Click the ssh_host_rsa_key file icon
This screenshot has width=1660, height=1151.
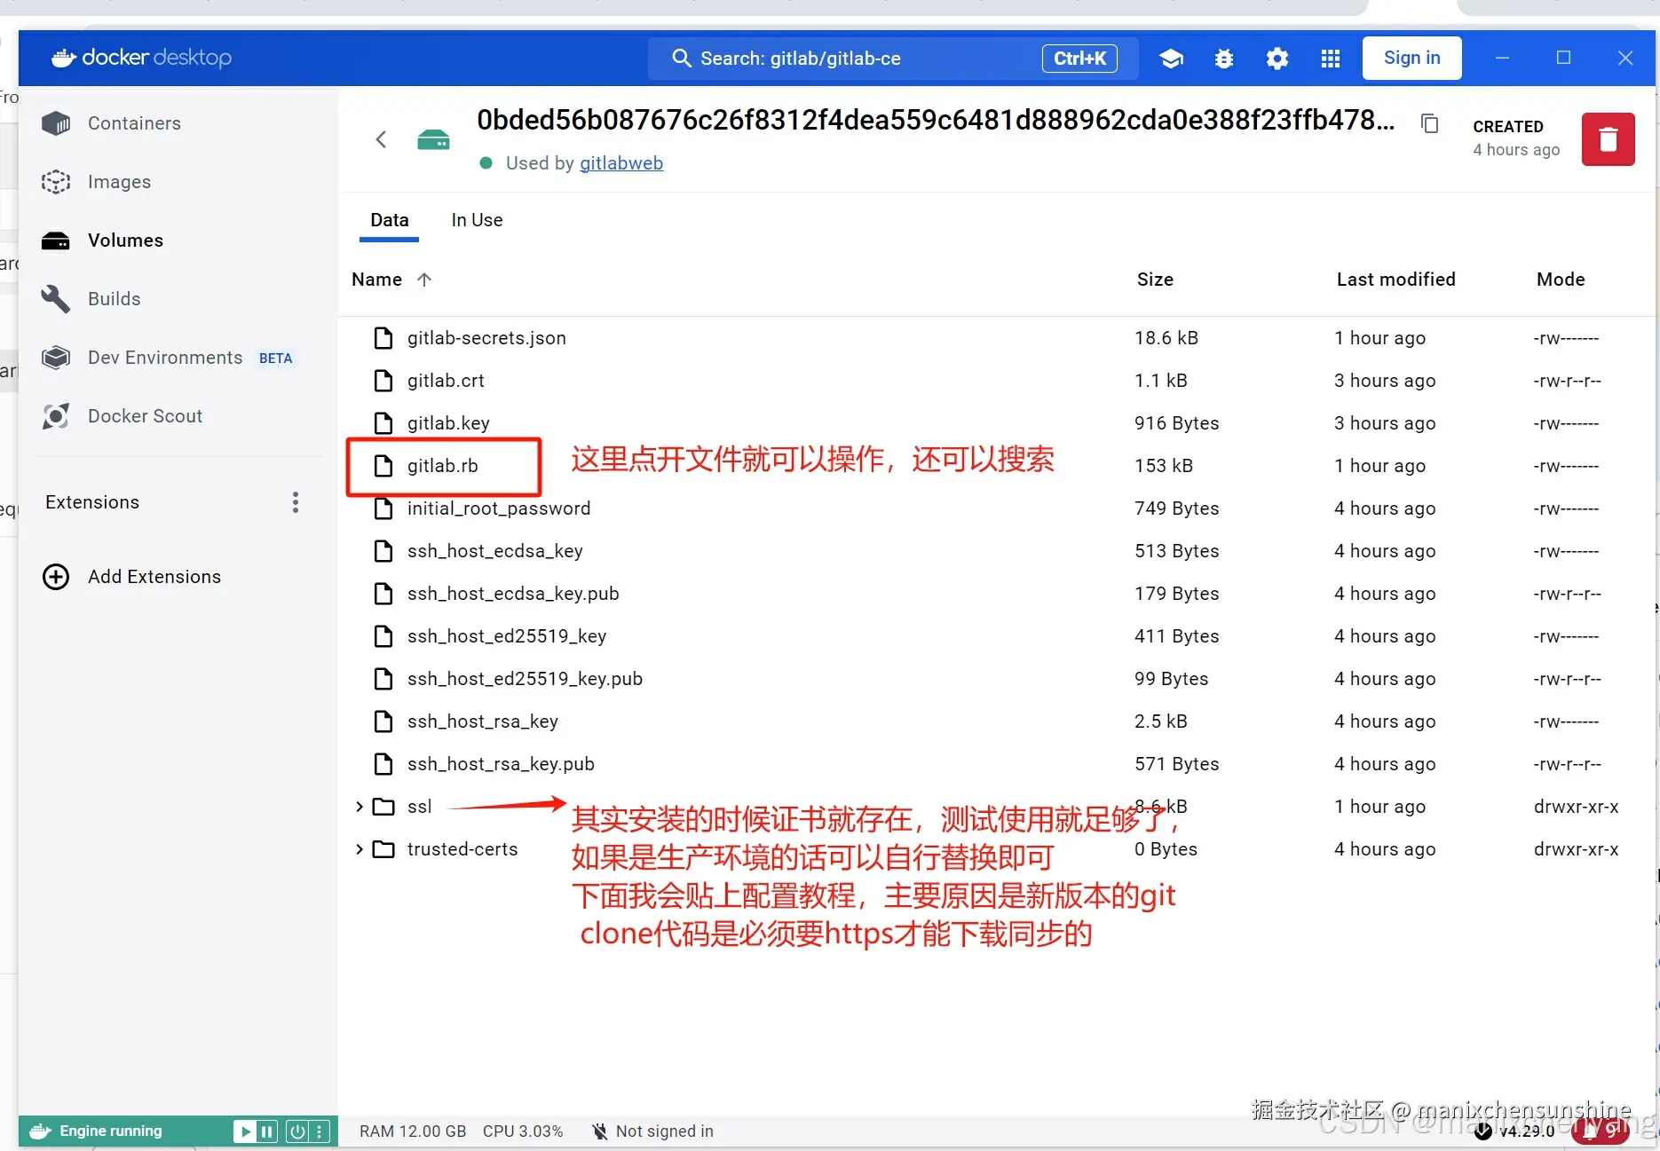click(383, 721)
